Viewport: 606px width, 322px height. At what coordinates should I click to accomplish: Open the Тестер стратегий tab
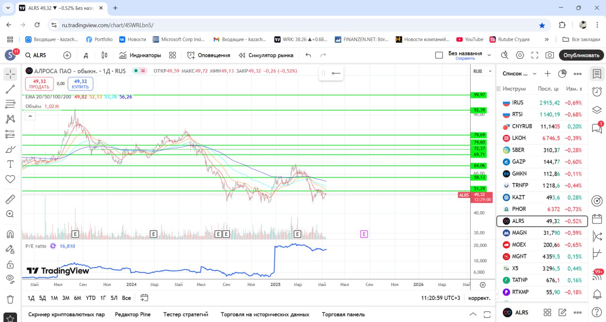186,314
